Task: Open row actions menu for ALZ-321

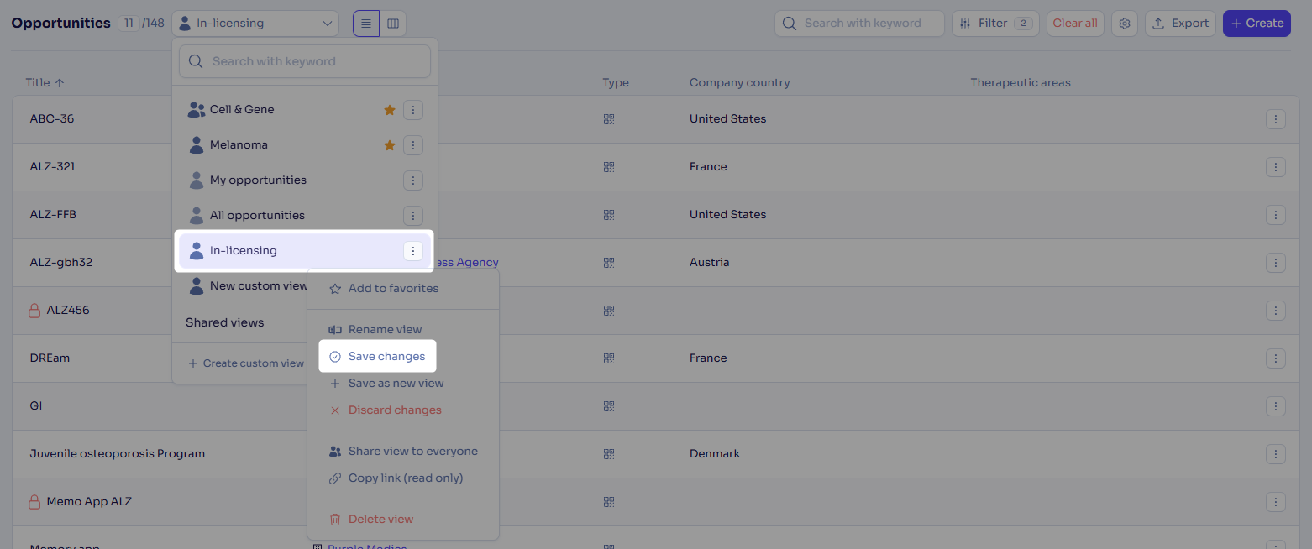Action: (x=1275, y=167)
